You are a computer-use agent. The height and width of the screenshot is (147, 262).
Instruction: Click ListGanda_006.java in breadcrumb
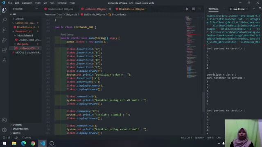click(x=95, y=15)
